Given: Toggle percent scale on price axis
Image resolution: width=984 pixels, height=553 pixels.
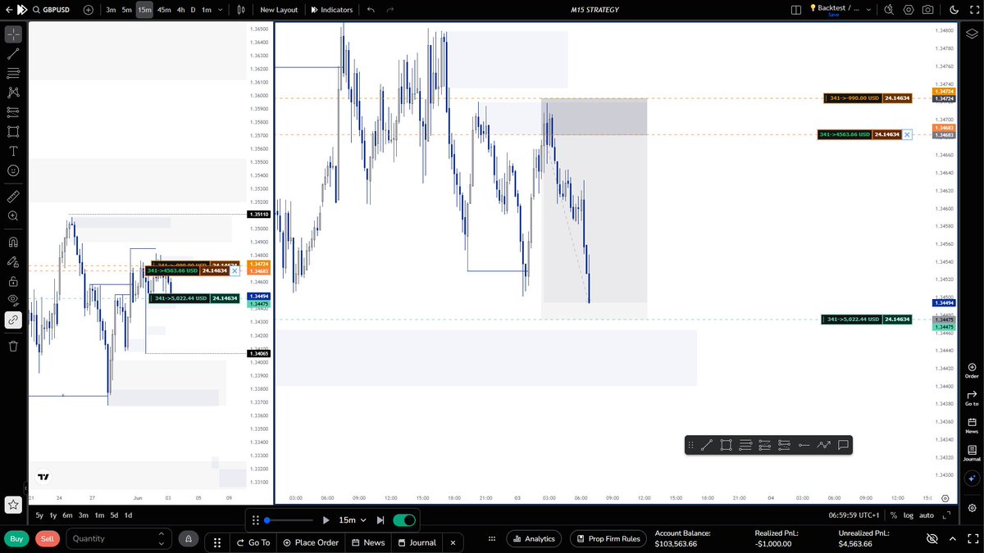Looking at the screenshot, I should 893,515.
